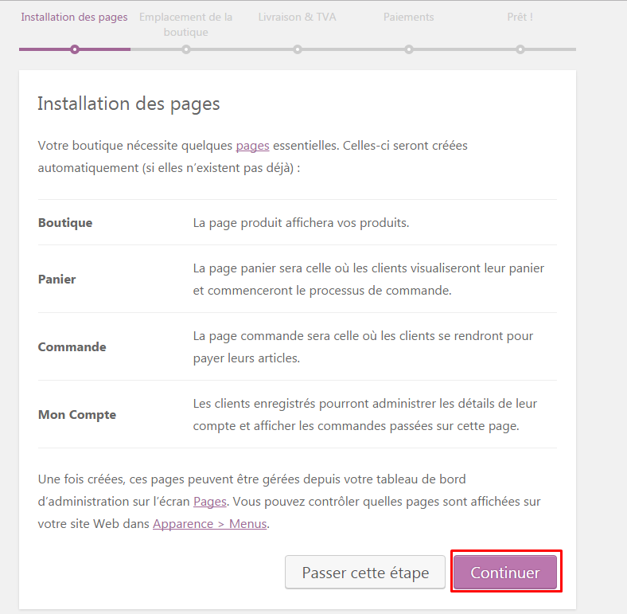Viewport: 627px width, 614px height.
Task: Click the Panier page description text
Action: pyautogui.click(x=368, y=279)
